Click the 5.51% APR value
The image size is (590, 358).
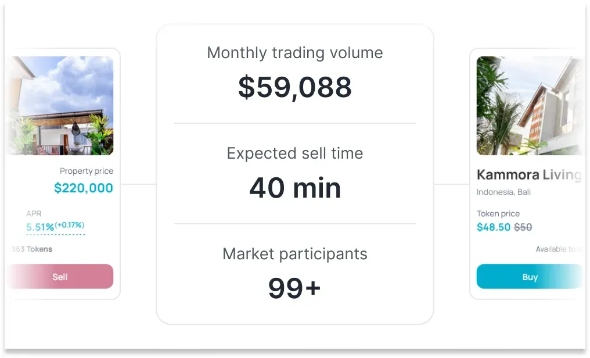point(40,227)
